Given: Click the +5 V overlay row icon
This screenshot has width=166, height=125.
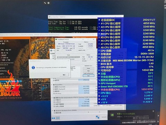Looking at the screenshot, I should [x=99, y=99].
